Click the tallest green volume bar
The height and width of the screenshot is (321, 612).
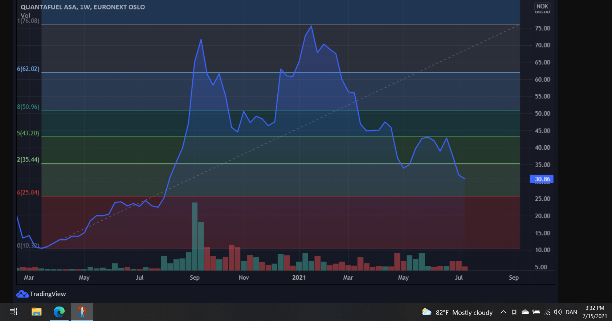click(x=195, y=237)
